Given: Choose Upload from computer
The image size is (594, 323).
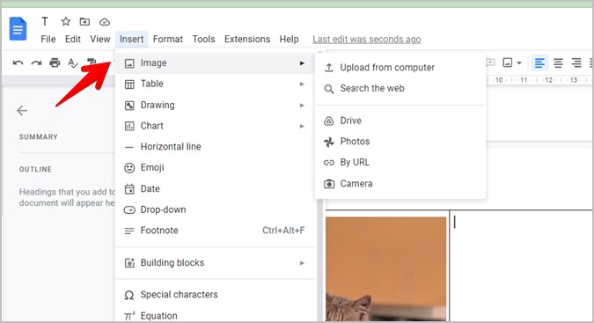Looking at the screenshot, I should (x=400, y=68).
